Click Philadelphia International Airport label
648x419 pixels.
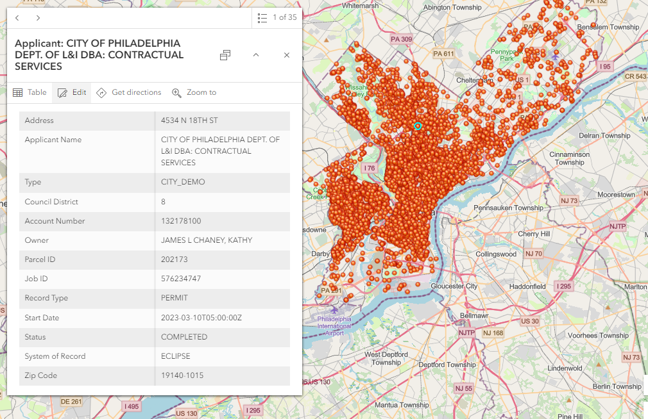[x=334, y=326]
